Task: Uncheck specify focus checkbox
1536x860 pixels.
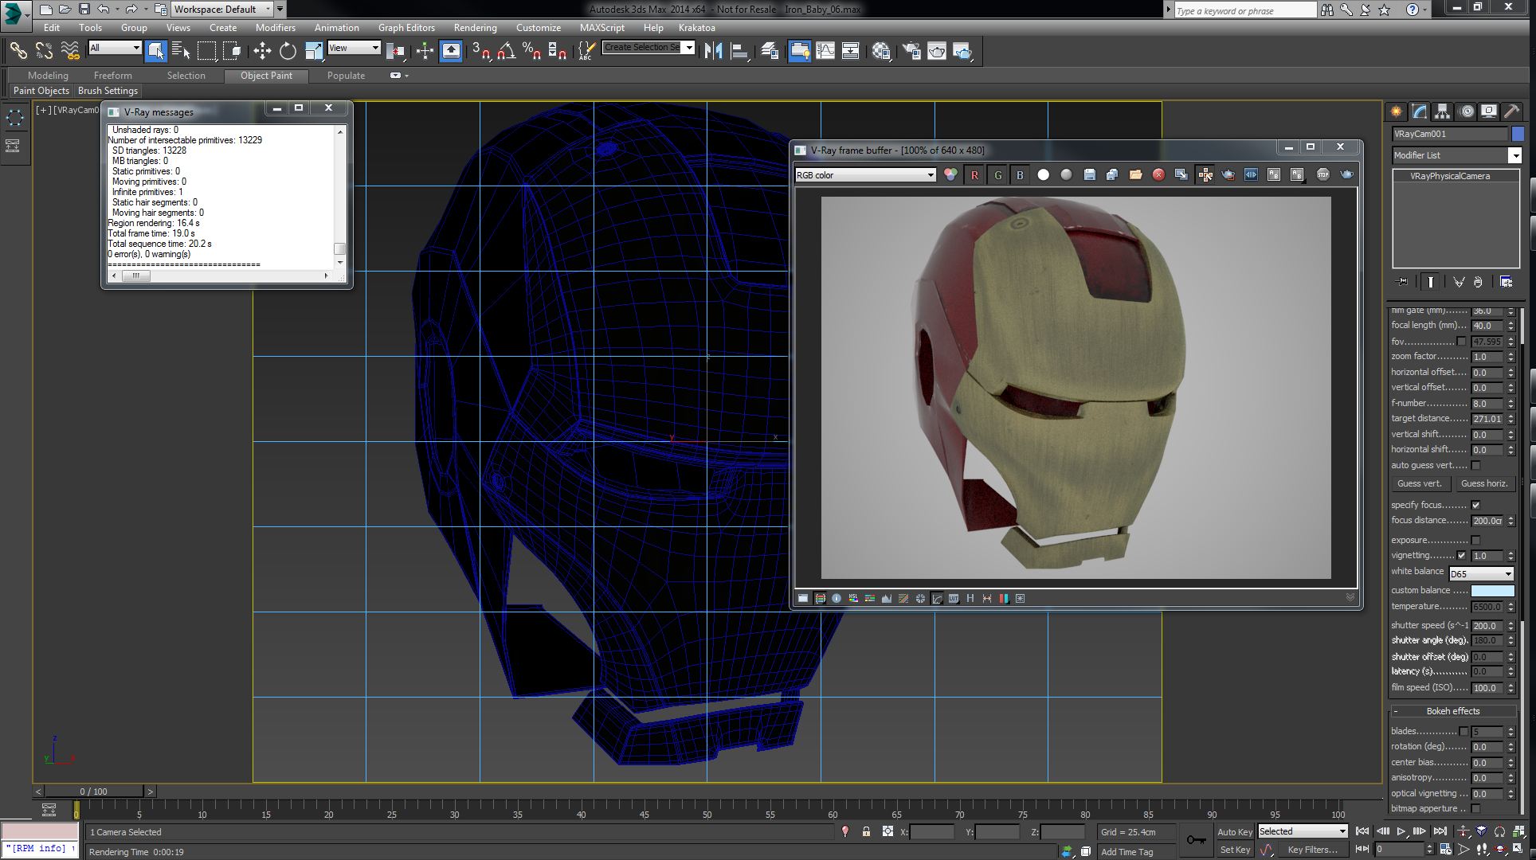Action: tap(1475, 505)
